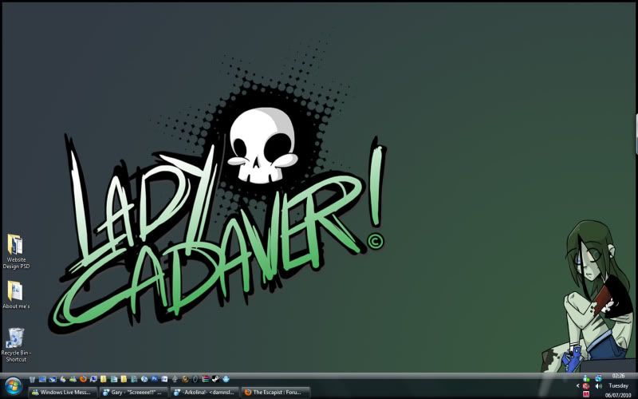Screen dimensions: 638x399
Task: Click the dark oval Quick Launch icon
Action: (x=195, y=379)
